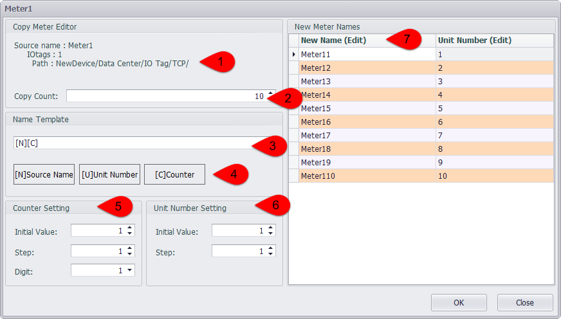Click the [U]Unit Number button

click(109, 174)
